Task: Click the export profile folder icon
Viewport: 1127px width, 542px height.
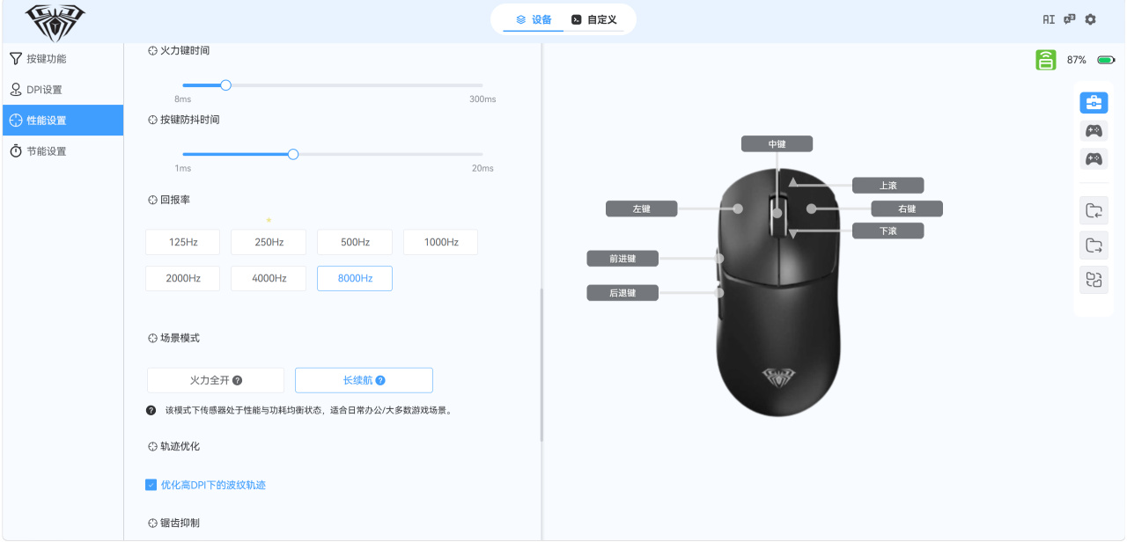Action: coord(1094,245)
